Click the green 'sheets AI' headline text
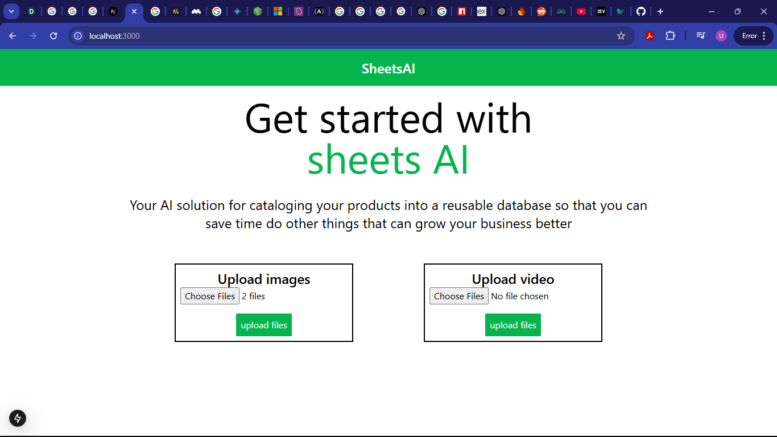Image resolution: width=777 pixels, height=437 pixels. pos(388,160)
